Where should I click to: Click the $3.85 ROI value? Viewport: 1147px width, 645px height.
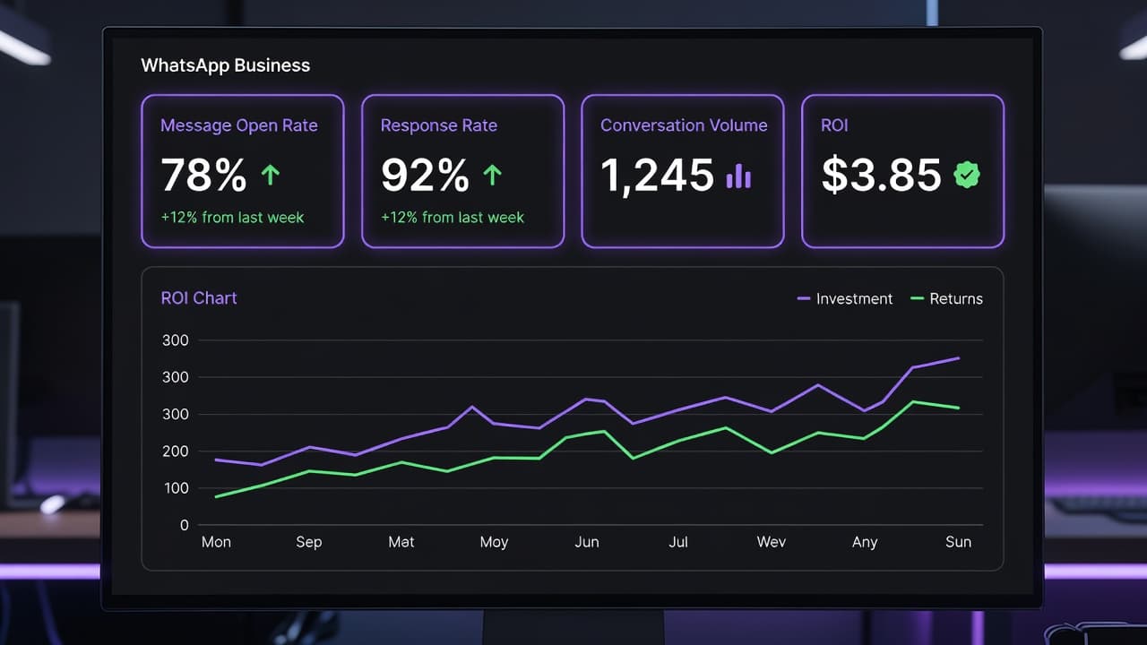coord(881,175)
